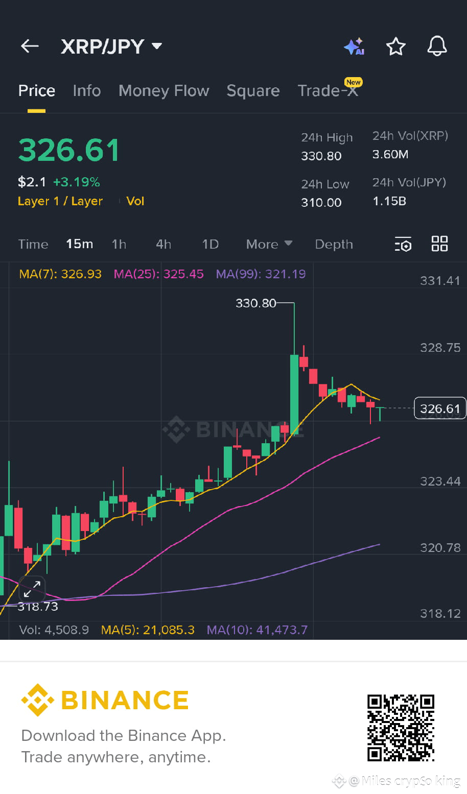Tap the 24h Vol(XRP) value 3.60M

390,154
